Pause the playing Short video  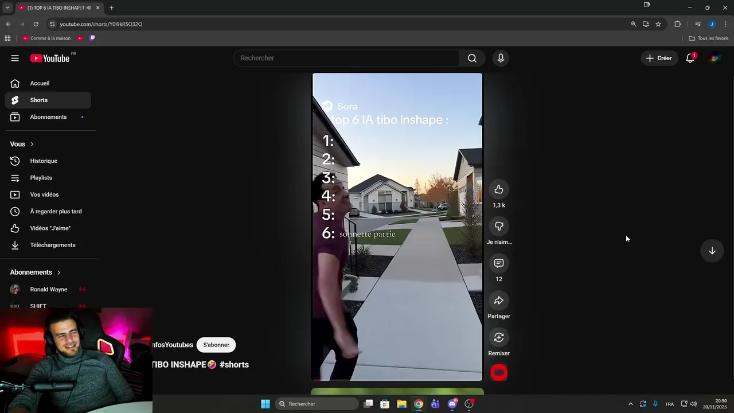point(397,227)
